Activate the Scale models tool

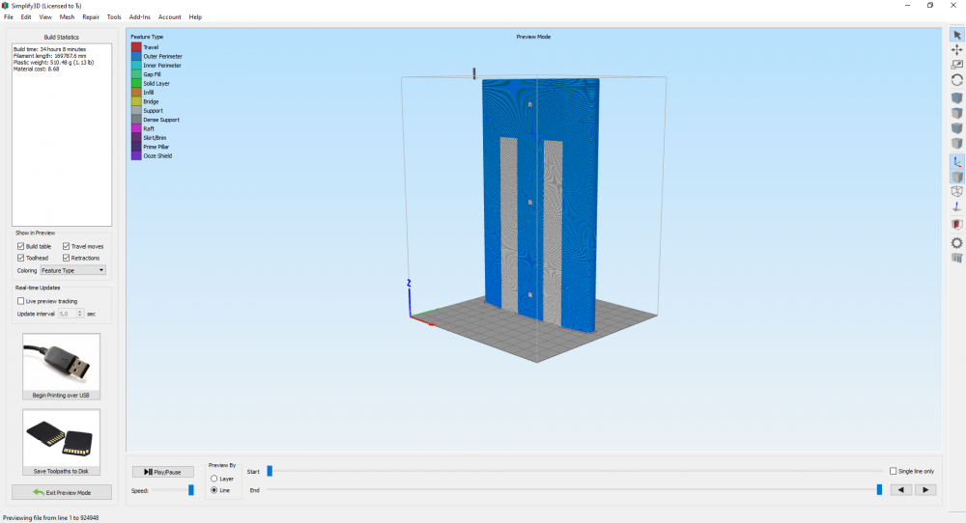(x=956, y=65)
